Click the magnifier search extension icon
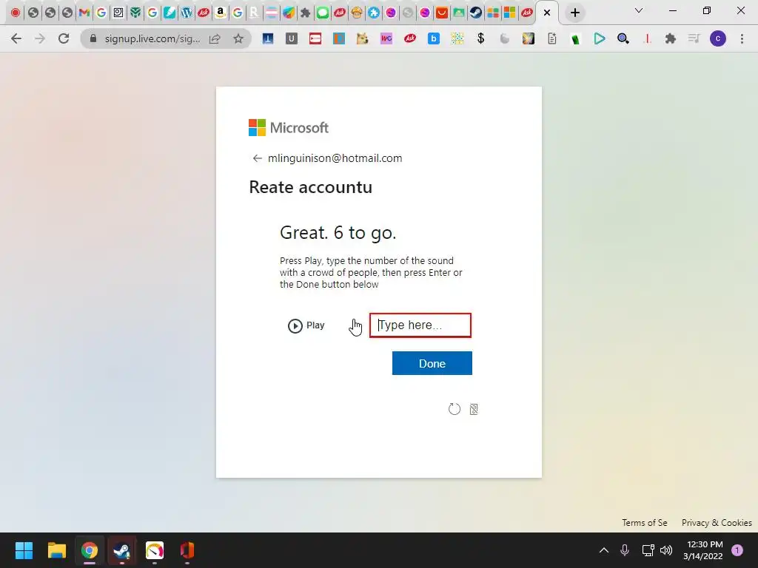758x568 pixels. point(623,38)
